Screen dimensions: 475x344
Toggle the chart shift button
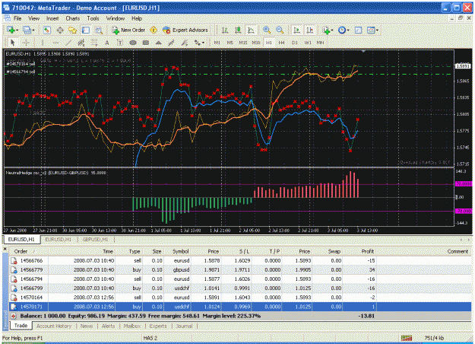(309, 30)
